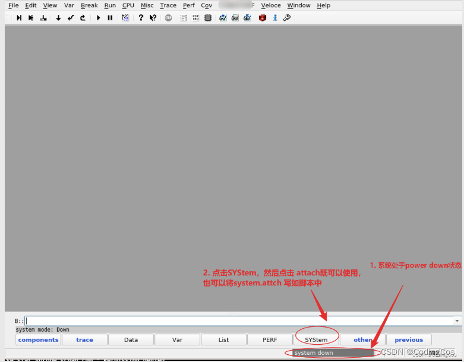Click the grey Stop sign toolbar icon
464x362 pixels.
click(x=168, y=18)
